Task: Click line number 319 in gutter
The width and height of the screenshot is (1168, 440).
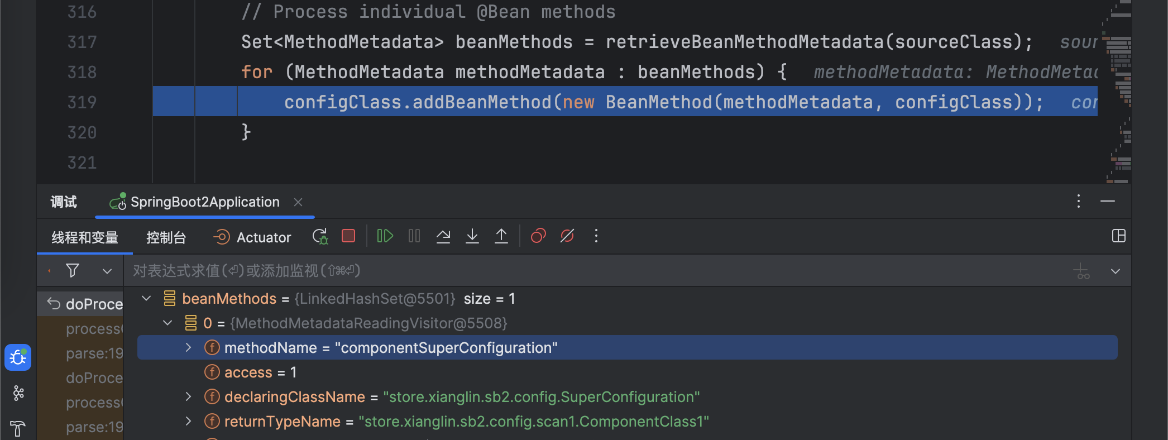Action: point(82,102)
